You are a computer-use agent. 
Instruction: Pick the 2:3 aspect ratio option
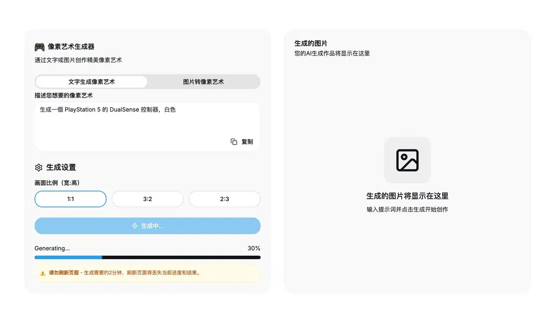point(224,199)
